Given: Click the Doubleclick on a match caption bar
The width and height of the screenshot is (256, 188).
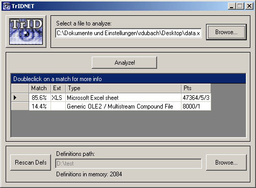Looking at the screenshot, I should 129,79.
